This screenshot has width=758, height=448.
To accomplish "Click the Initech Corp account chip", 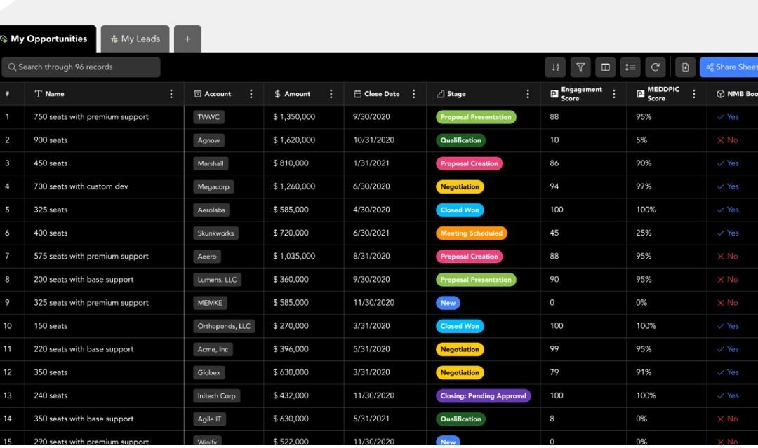I will point(217,395).
